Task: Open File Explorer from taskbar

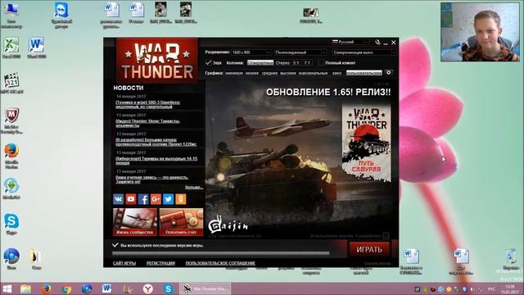Action: point(25,288)
